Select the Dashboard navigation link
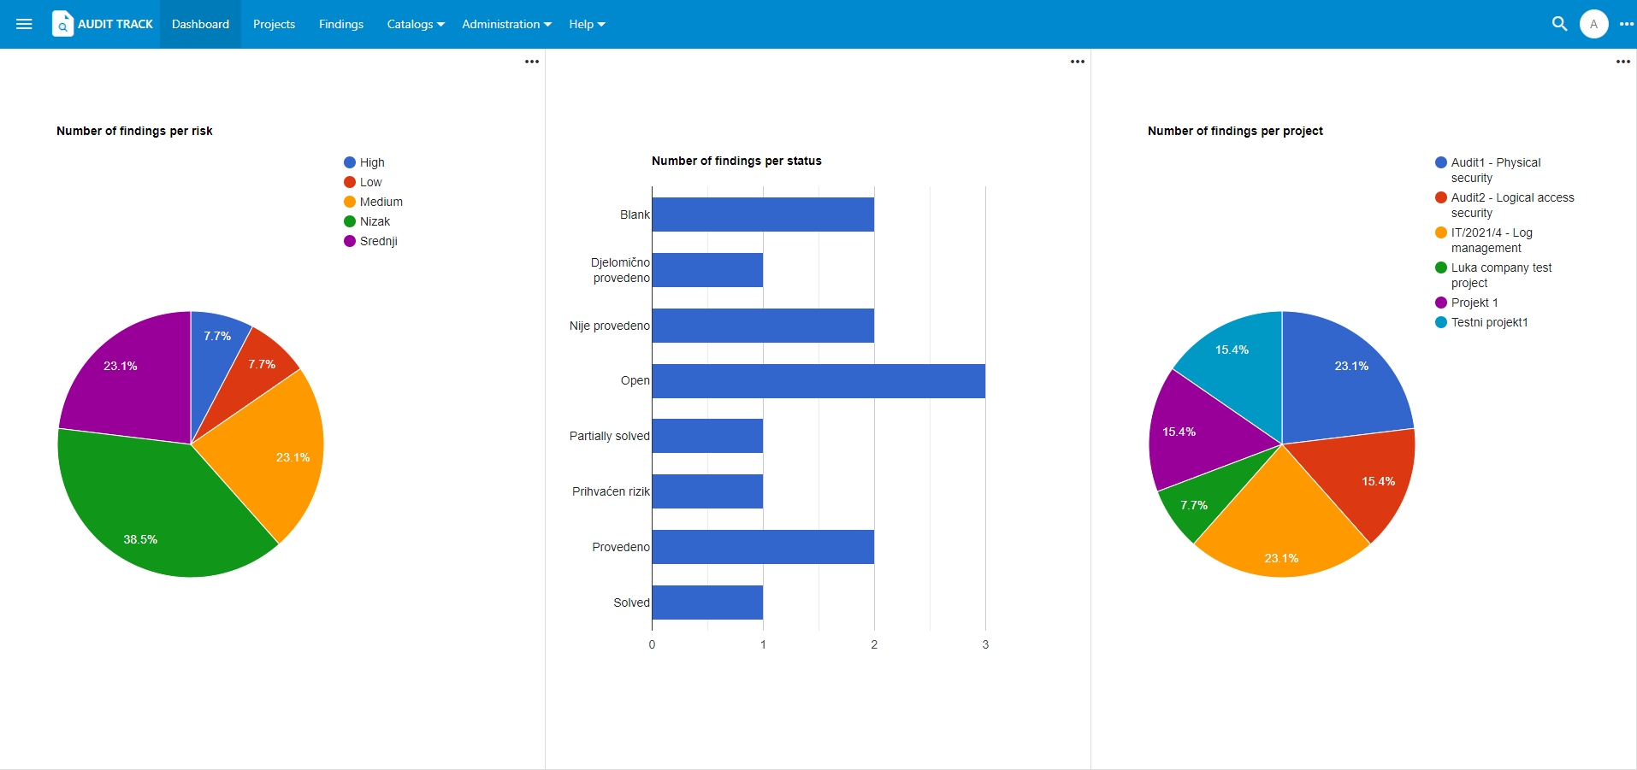Viewport: 1637px width, 770px height. [200, 24]
